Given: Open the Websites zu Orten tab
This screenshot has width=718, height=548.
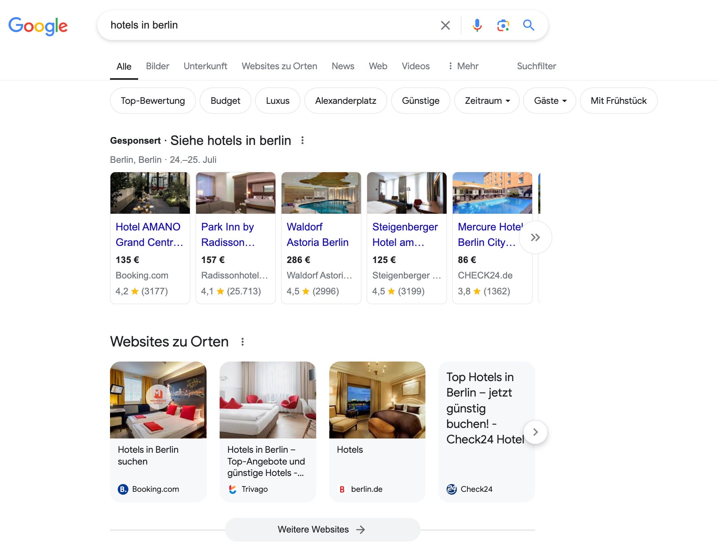Looking at the screenshot, I should pyautogui.click(x=280, y=66).
